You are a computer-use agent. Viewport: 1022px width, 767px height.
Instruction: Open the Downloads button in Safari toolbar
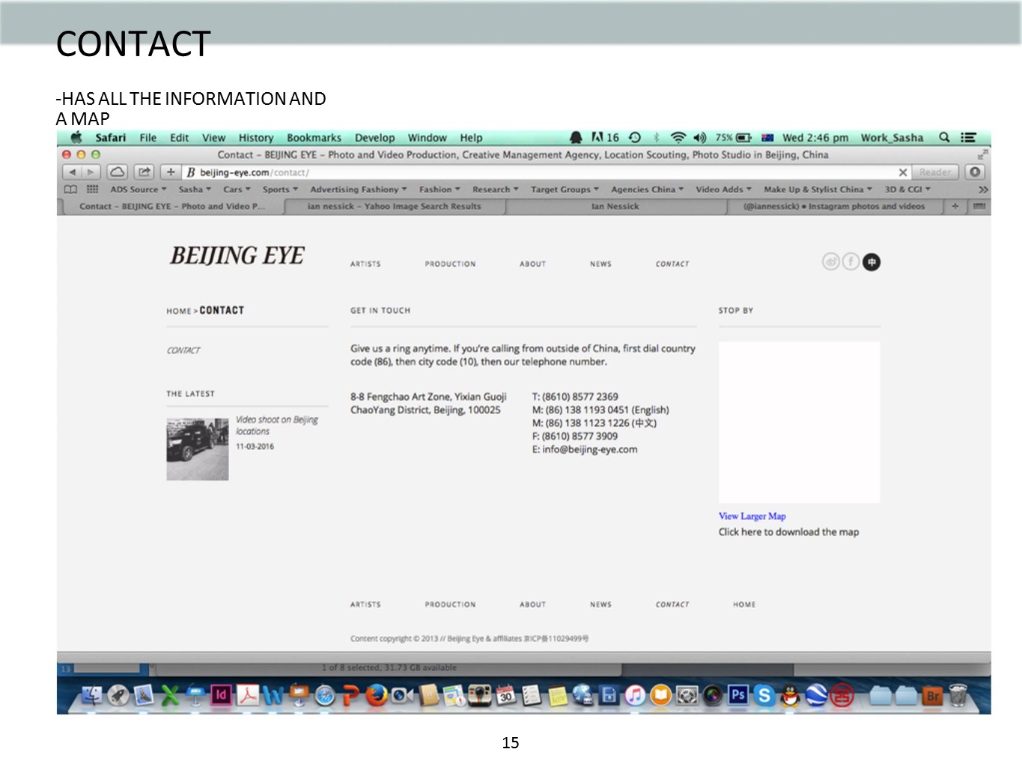coord(975,172)
